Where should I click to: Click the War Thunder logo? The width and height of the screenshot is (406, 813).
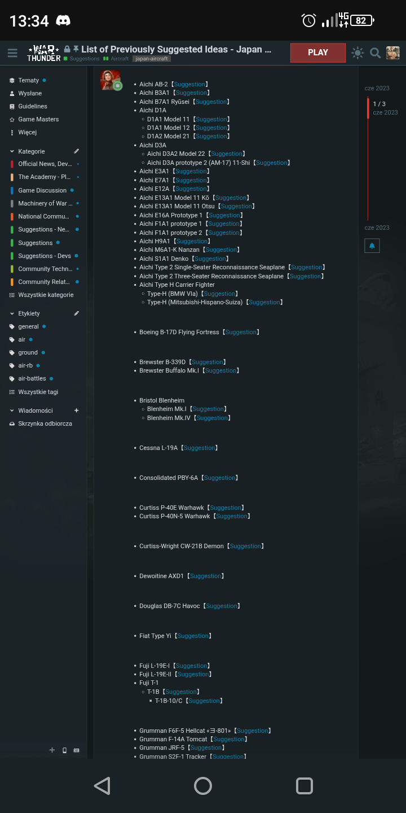(x=44, y=53)
